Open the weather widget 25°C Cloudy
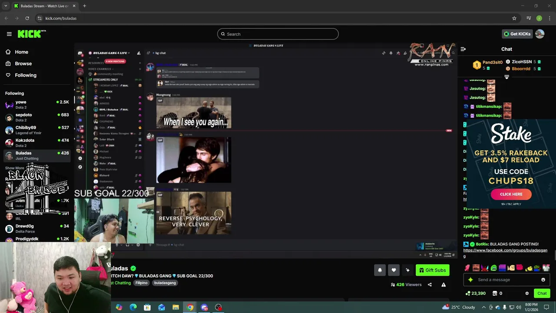 [459, 307]
